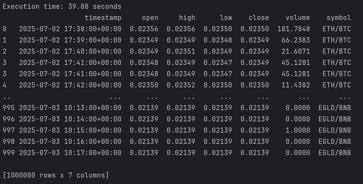Click the high column header
Image resolution: width=363 pixels, height=184 pixels.
(x=187, y=18)
